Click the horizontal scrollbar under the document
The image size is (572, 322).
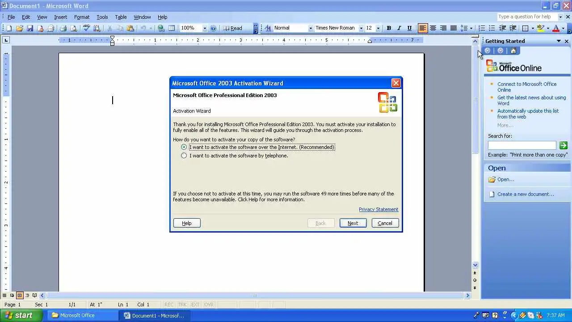[255, 295]
